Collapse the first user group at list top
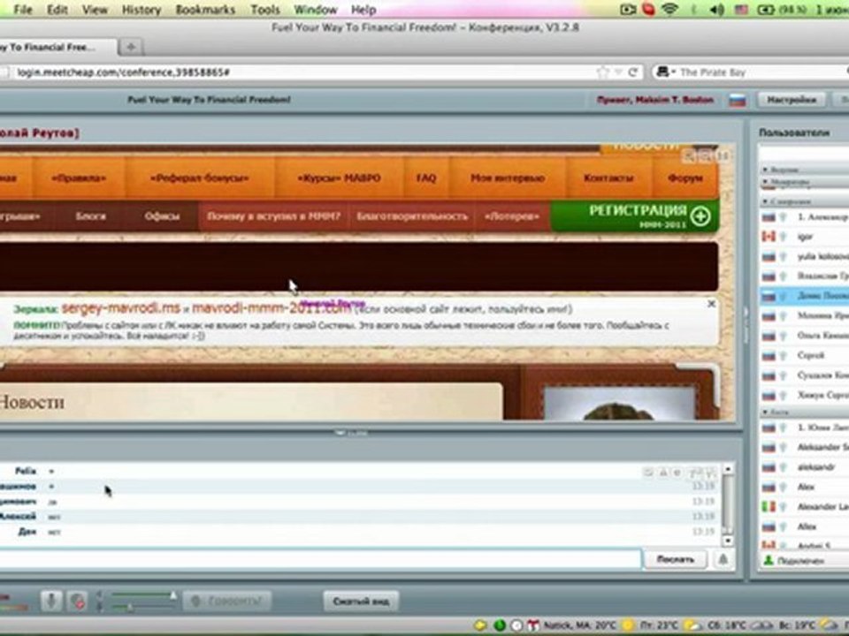The image size is (849, 636). coord(765,170)
